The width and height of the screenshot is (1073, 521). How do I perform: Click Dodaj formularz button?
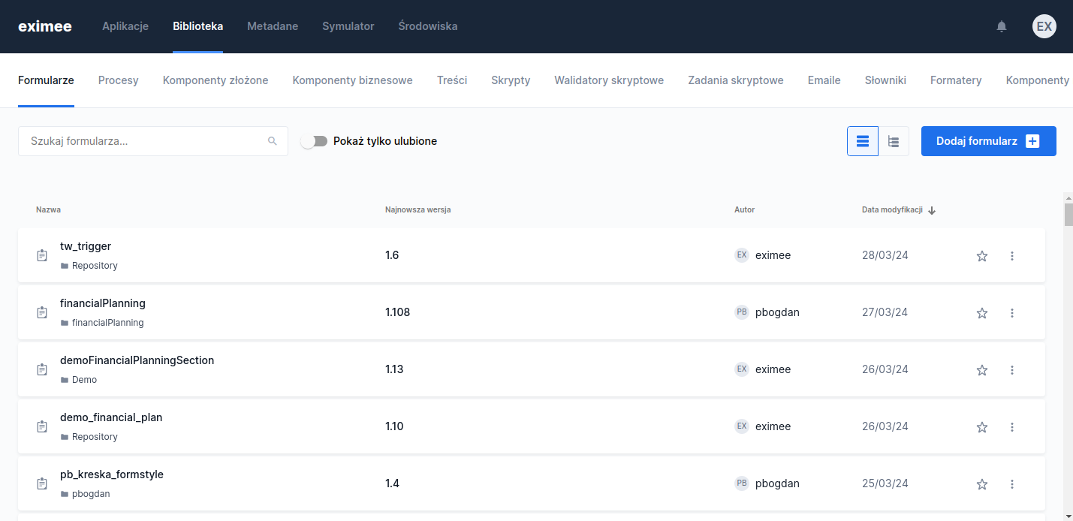pos(988,141)
